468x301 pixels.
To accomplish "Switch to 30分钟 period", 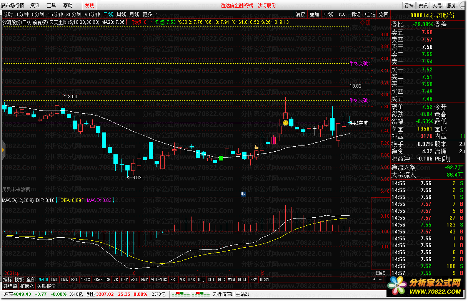I will tap(74, 14).
